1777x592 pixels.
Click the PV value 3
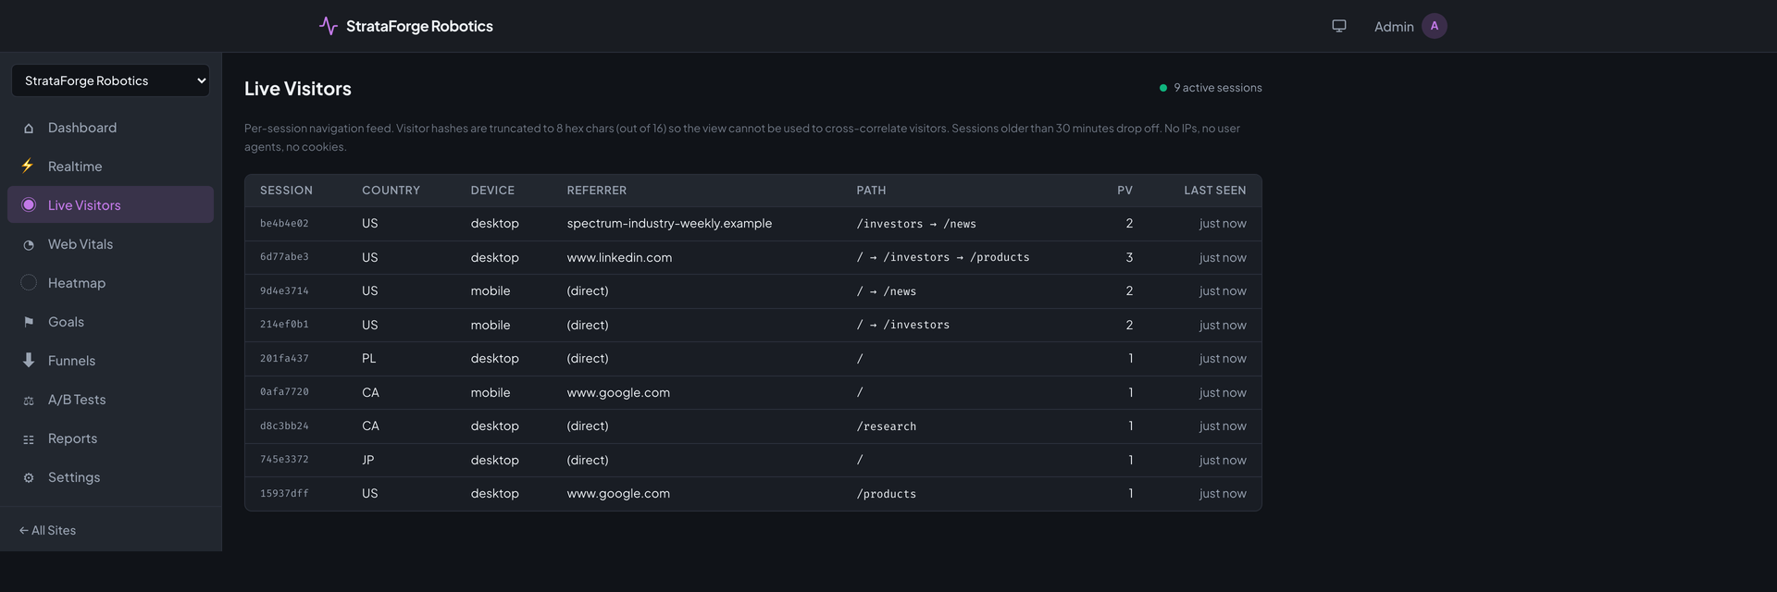pyautogui.click(x=1129, y=257)
